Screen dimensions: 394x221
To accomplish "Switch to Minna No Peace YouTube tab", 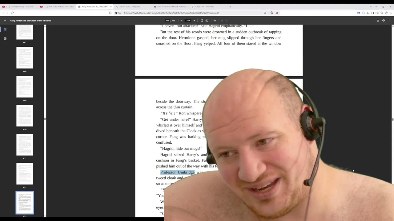I will (19, 7).
